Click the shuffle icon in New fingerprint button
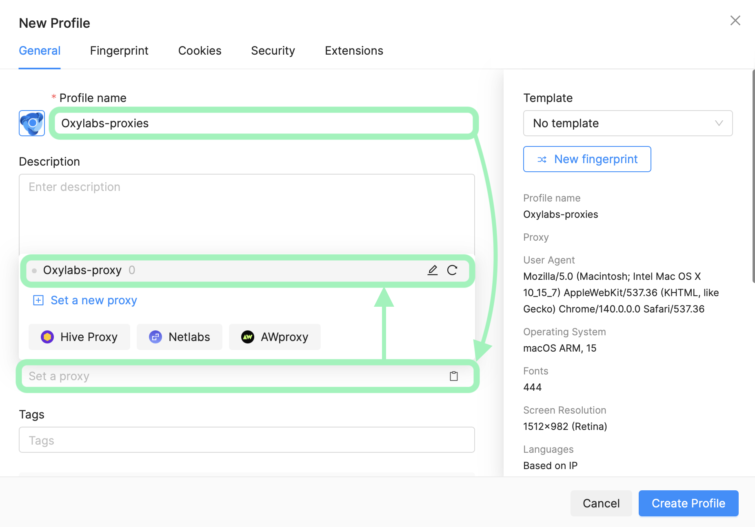This screenshot has height=527, width=755. click(542, 159)
